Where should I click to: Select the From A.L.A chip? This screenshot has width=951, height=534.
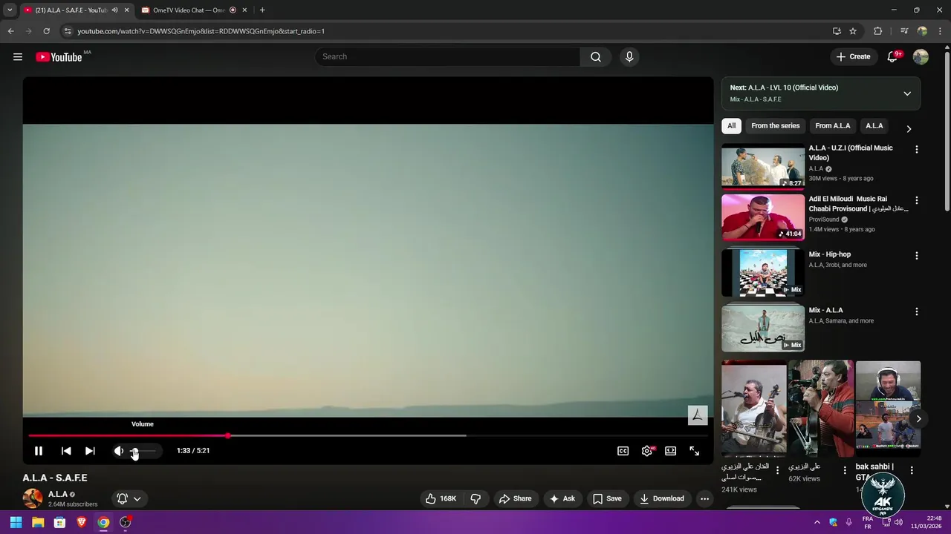point(832,126)
